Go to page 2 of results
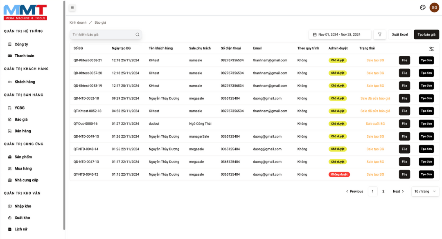442x239 pixels. [383, 191]
